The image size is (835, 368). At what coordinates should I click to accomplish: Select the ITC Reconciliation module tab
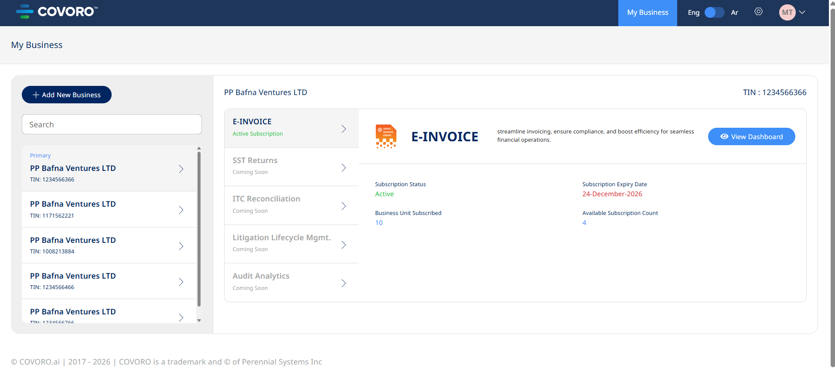(x=291, y=205)
